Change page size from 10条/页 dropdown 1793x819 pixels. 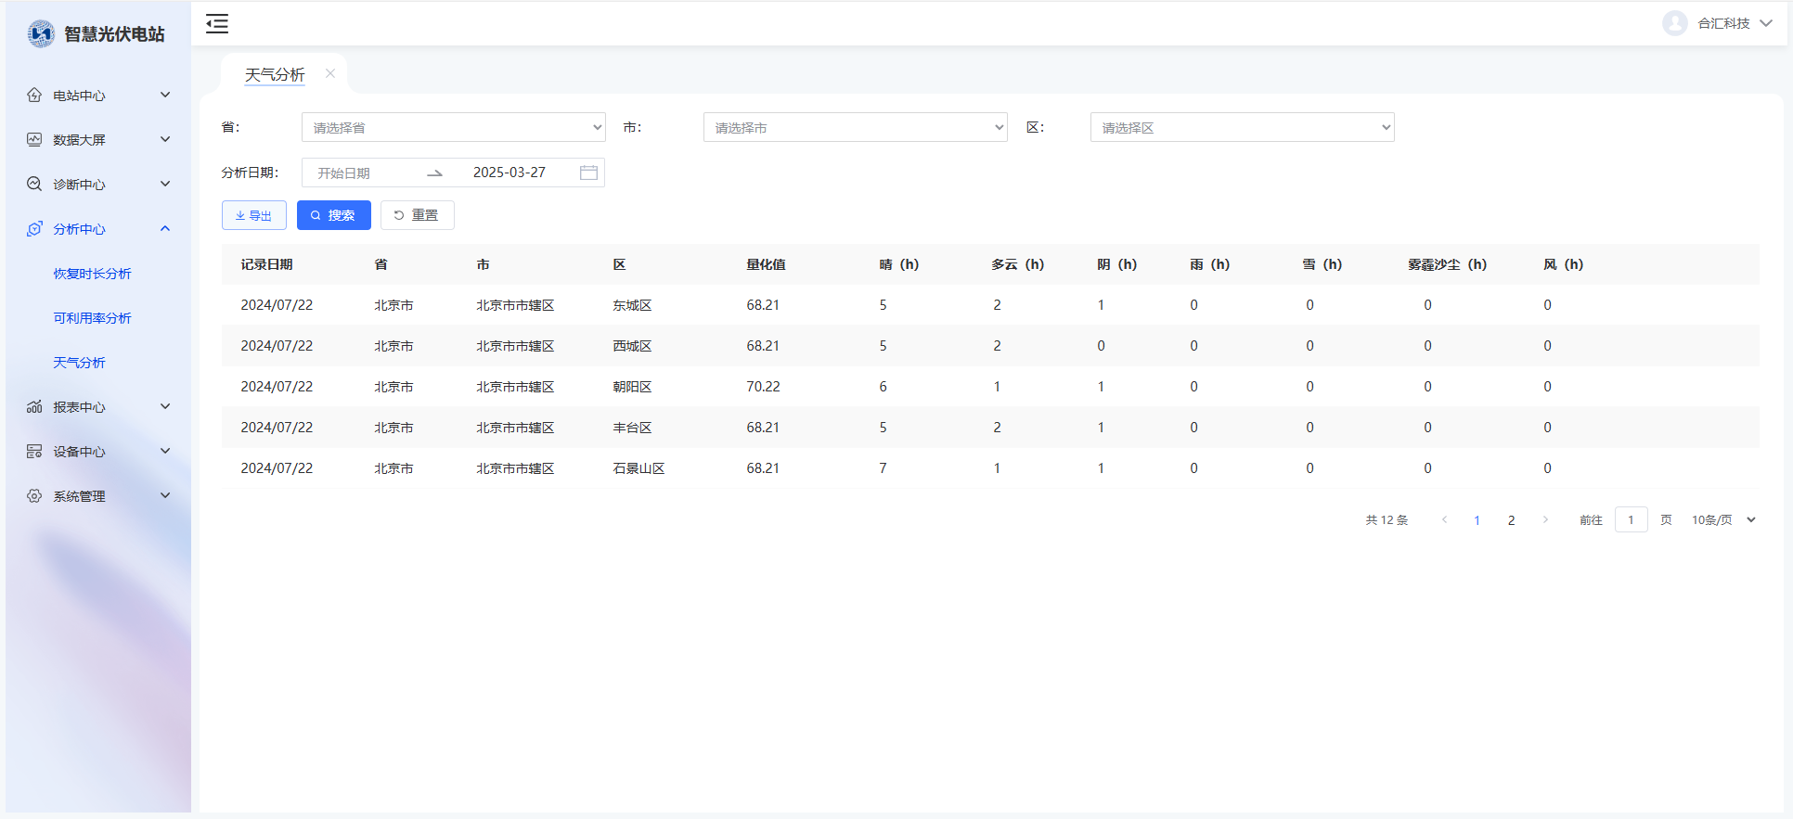pyautogui.click(x=1722, y=520)
